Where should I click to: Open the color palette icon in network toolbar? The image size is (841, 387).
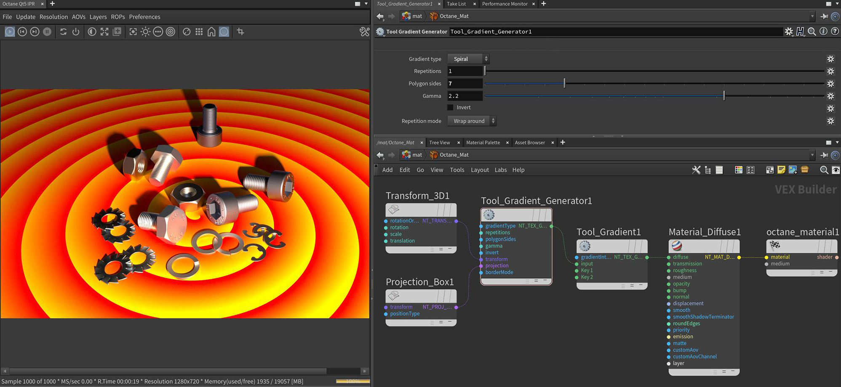click(x=738, y=170)
